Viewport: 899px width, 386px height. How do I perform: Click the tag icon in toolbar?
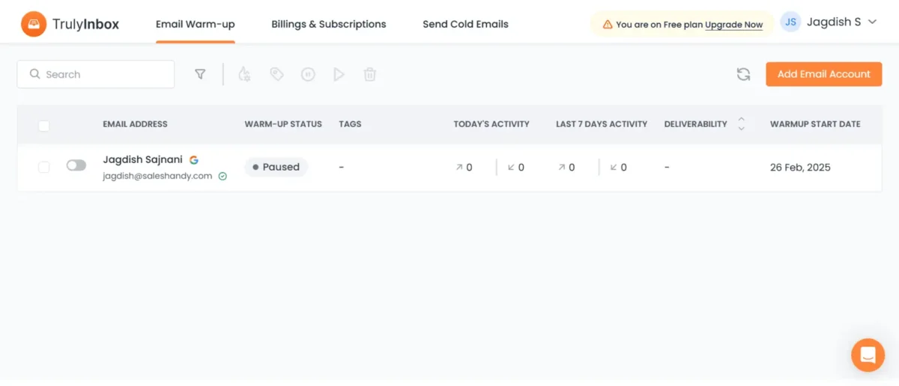point(276,74)
